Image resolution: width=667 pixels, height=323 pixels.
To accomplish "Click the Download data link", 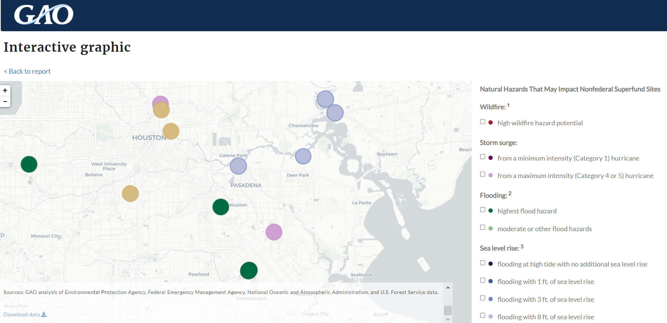I will point(25,314).
